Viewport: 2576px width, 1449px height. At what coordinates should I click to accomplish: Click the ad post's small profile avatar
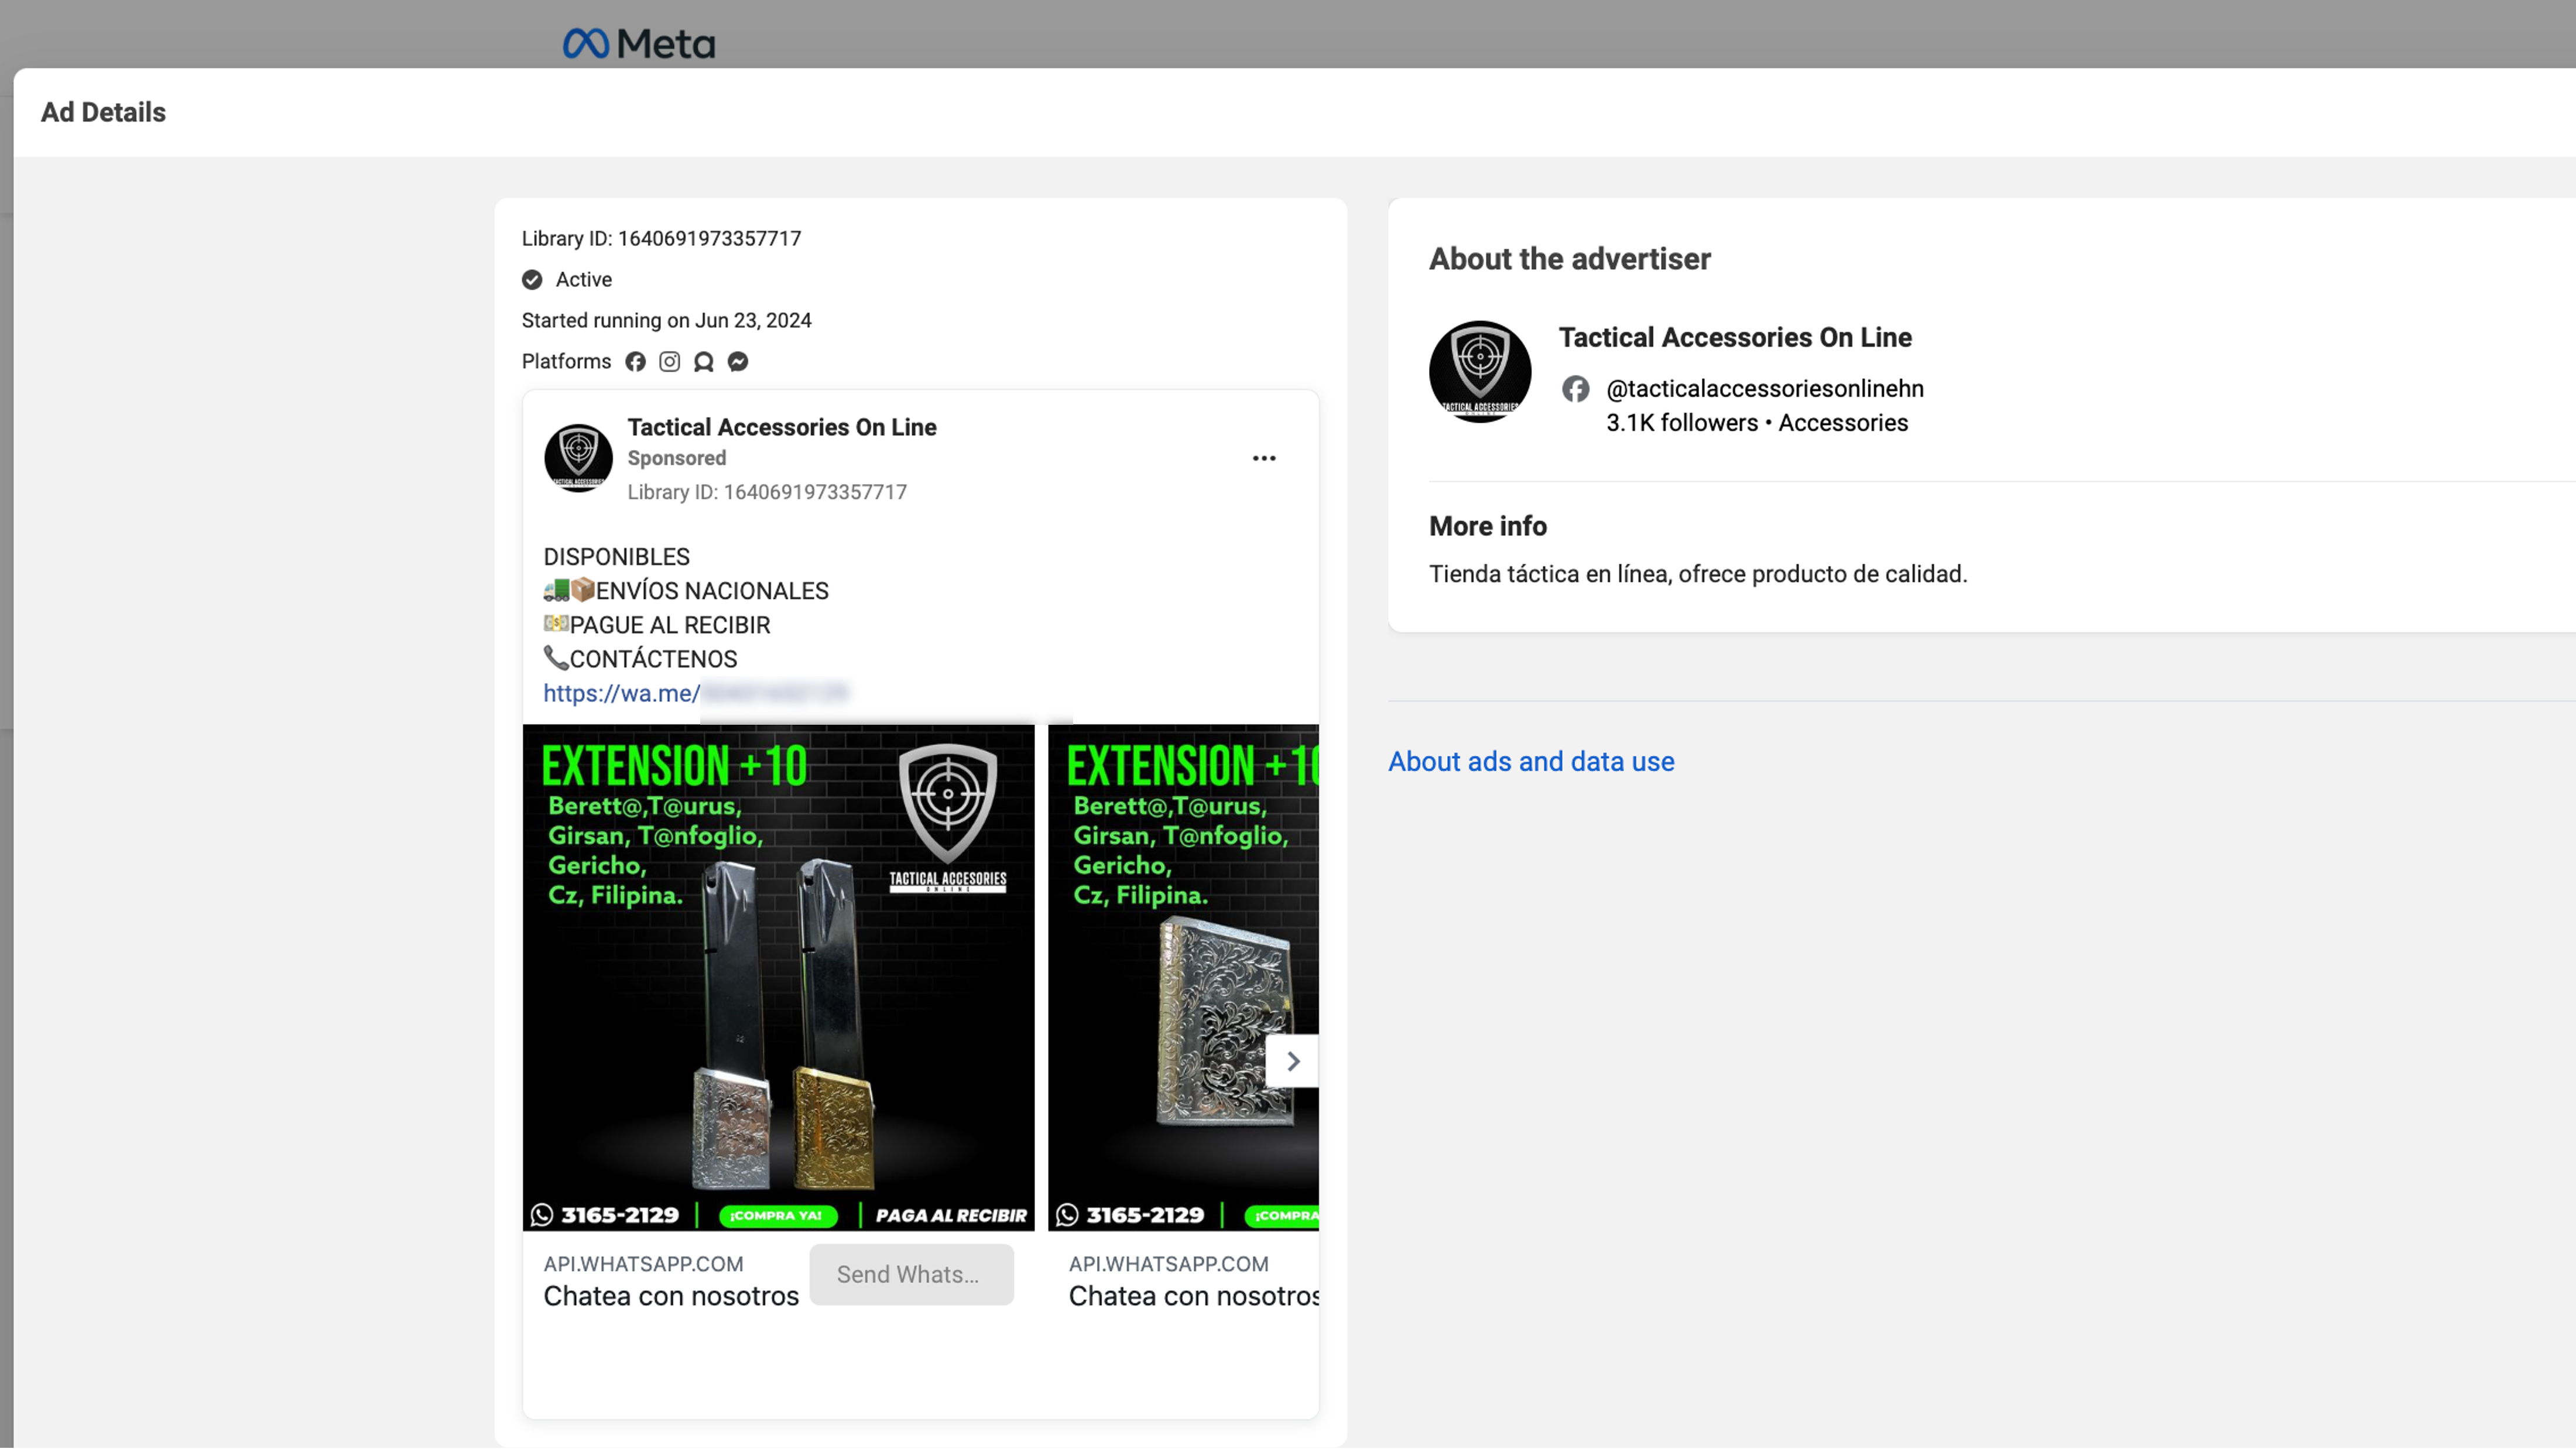[578, 458]
